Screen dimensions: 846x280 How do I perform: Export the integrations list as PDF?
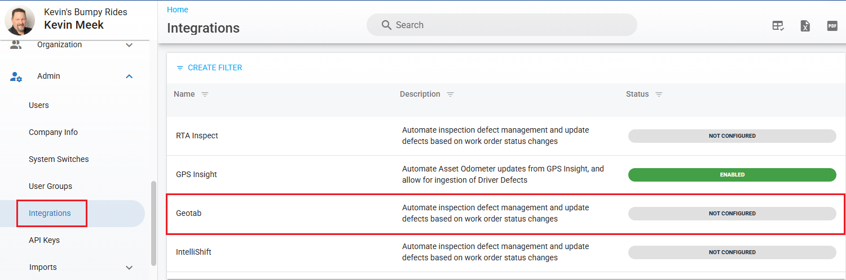[832, 25]
